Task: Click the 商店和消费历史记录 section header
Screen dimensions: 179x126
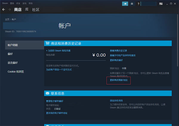Action: point(108,43)
